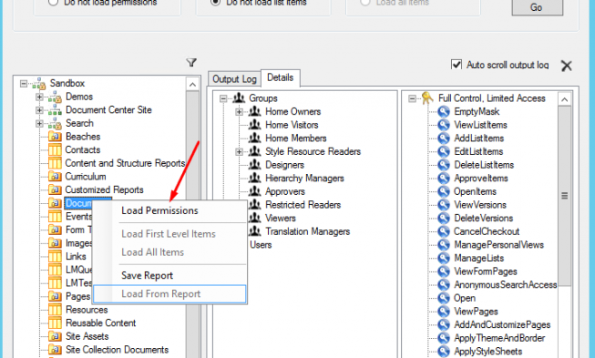Click the keys icon for Full Control
595x358 pixels.
427,98
